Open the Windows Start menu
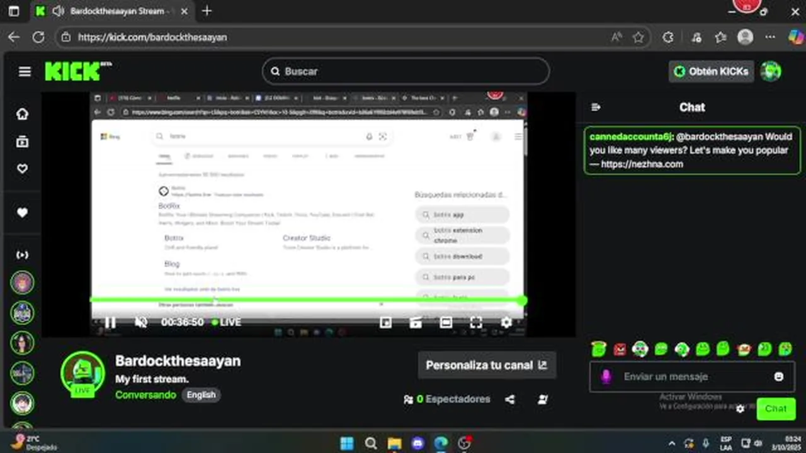This screenshot has width=806, height=453. (x=347, y=443)
